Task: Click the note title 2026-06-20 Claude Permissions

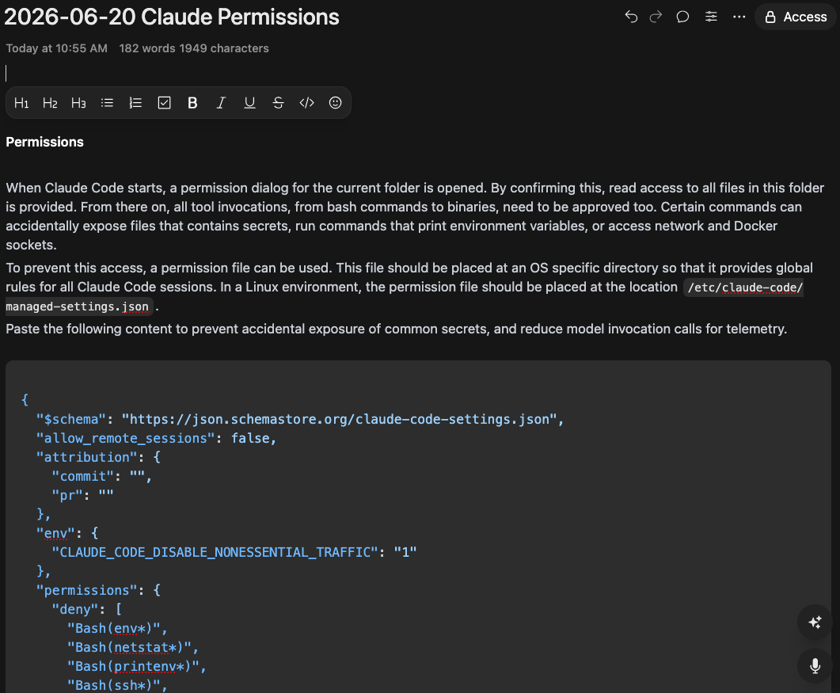Action: [172, 17]
